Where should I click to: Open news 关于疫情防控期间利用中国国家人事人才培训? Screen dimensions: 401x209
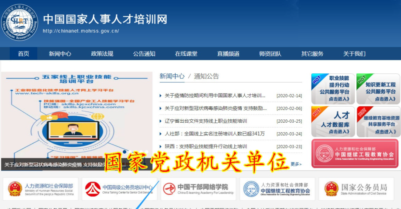click(215, 96)
